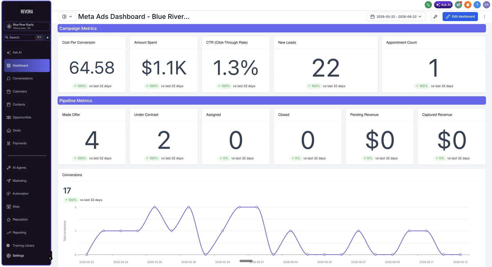Open the megaphone announcements icon
492x267 pixels.
(x=458, y=5)
